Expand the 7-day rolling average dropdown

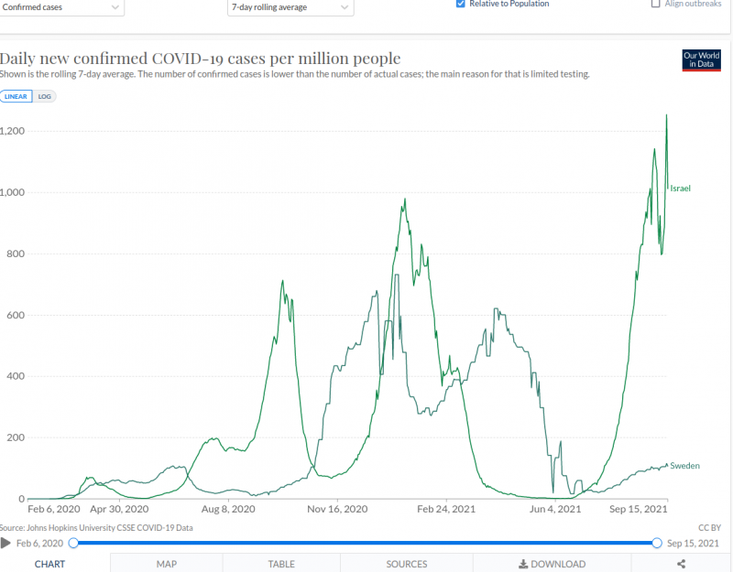[x=290, y=7]
